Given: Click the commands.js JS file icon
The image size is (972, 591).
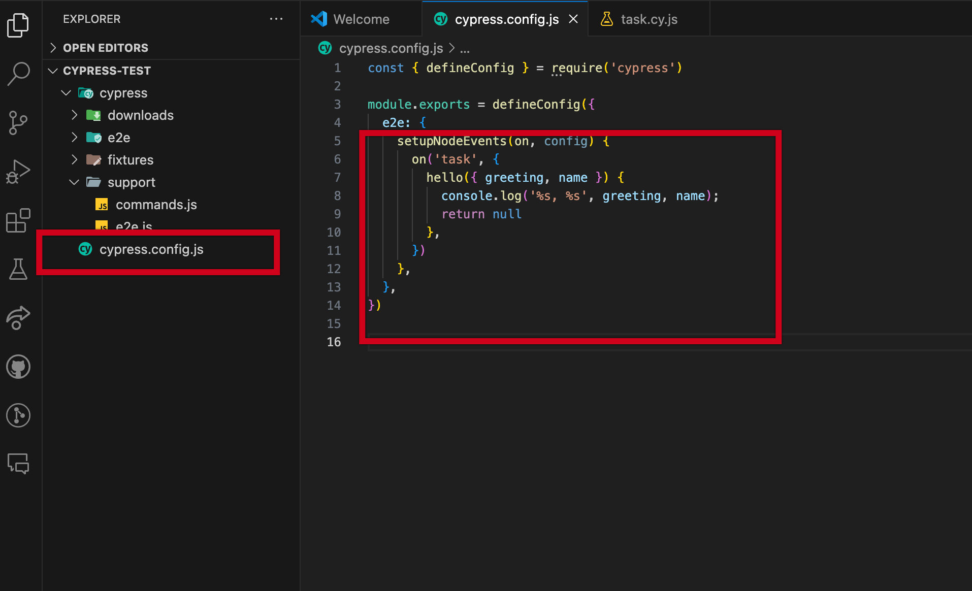Looking at the screenshot, I should (102, 205).
